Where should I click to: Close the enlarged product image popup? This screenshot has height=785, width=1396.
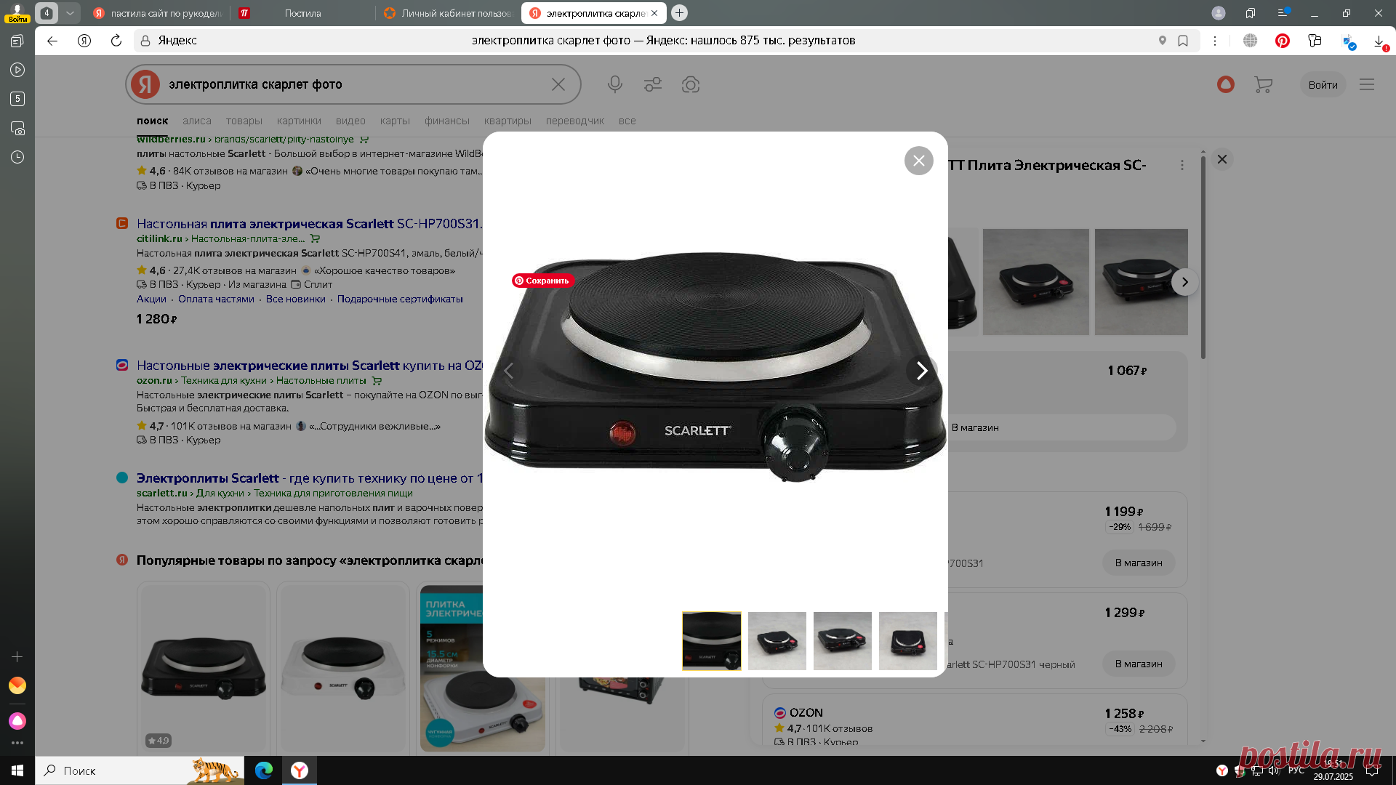(x=918, y=161)
